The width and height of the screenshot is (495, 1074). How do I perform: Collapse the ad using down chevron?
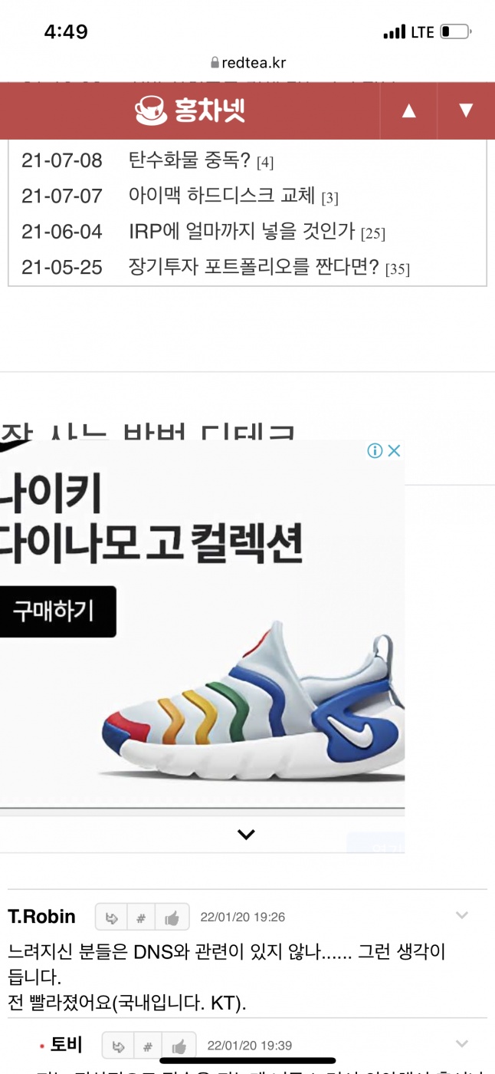coord(246,834)
